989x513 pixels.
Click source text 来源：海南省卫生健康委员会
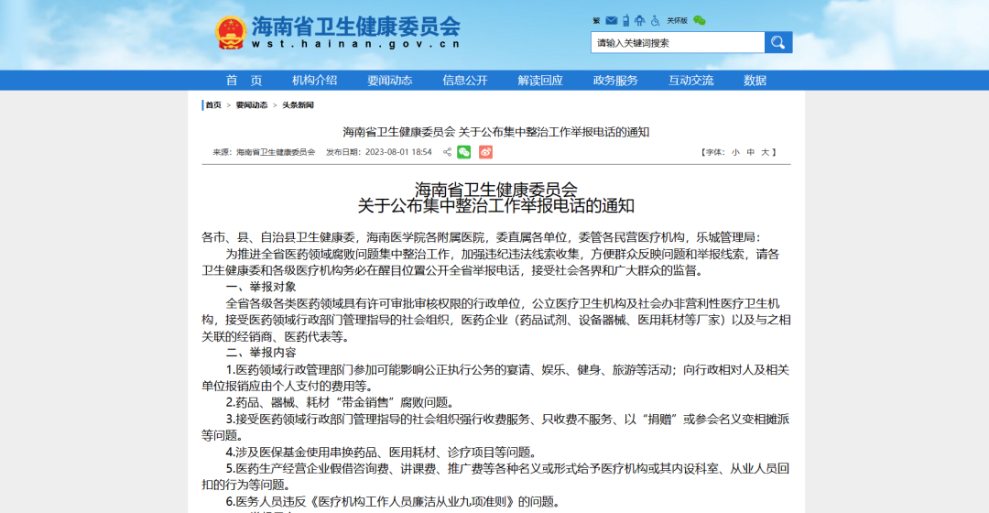264,152
